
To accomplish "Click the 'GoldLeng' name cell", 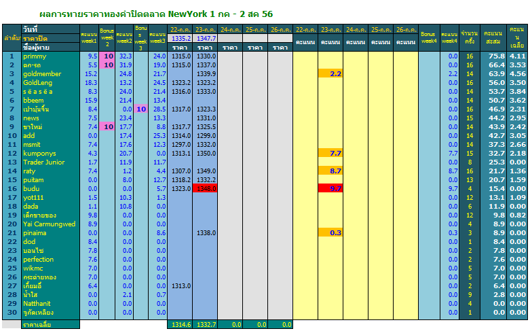I will click(x=50, y=83).
